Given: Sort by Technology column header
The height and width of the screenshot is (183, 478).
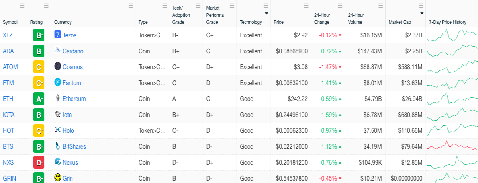Looking at the screenshot, I should (251, 22).
